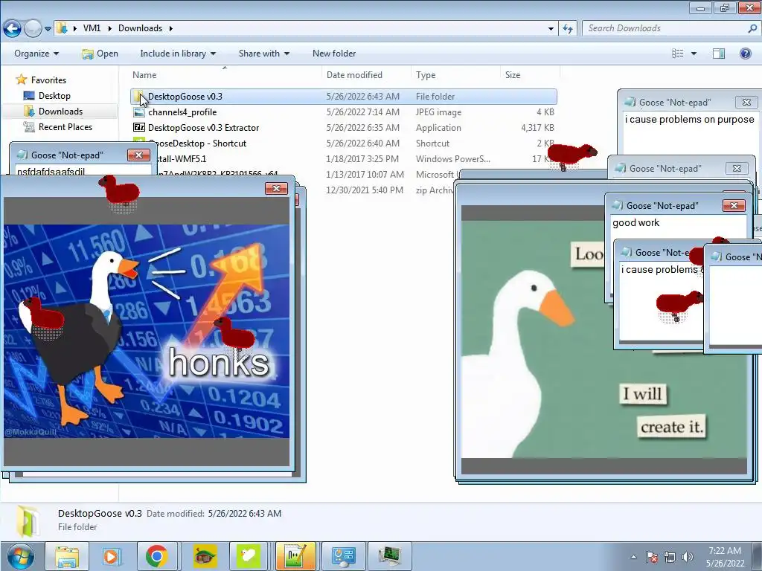Open the Organize menu

tap(36, 54)
